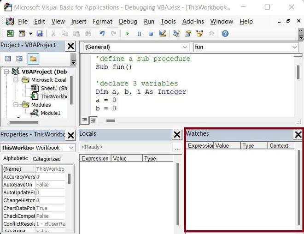Close the Locals window
Screen dimensions: 304x234
(x=177, y=135)
